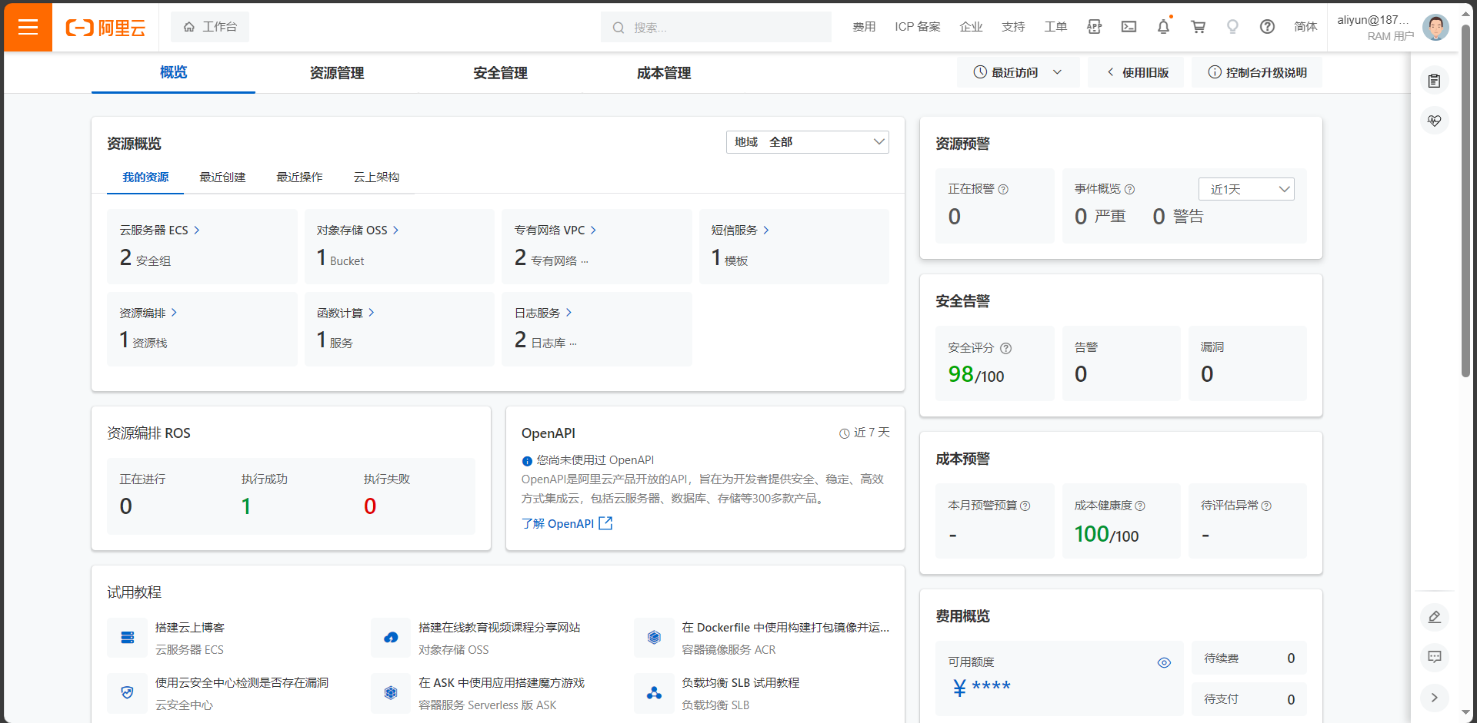Viewport: 1477px width, 723px height.
Task: Open the app download icon in header
Action: point(1094,27)
